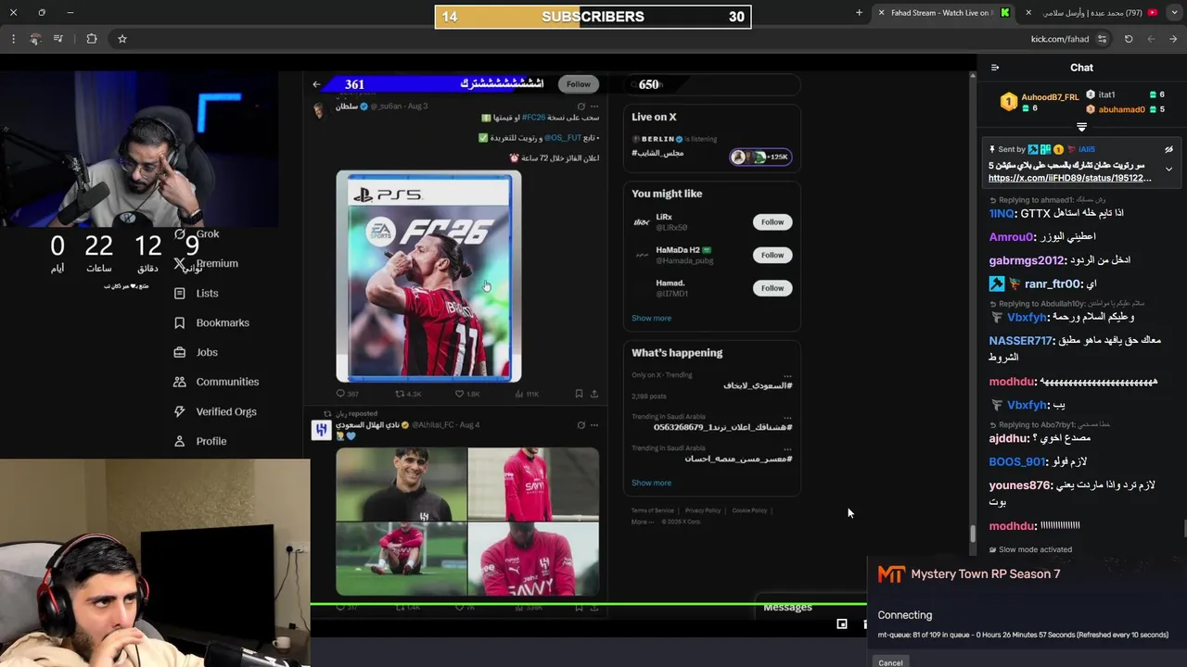Screen dimensions: 1187x667
Task: Open the FC26 PS5 cover image
Action: (x=428, y=276)
